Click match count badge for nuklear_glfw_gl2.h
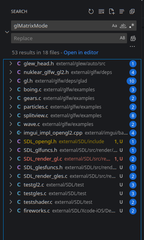 (133, 72)
